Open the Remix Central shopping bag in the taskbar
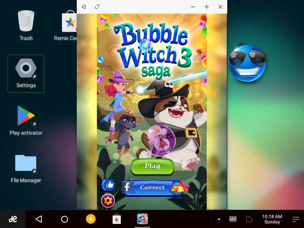The image size is (304, 228). (x=117, y=219)
